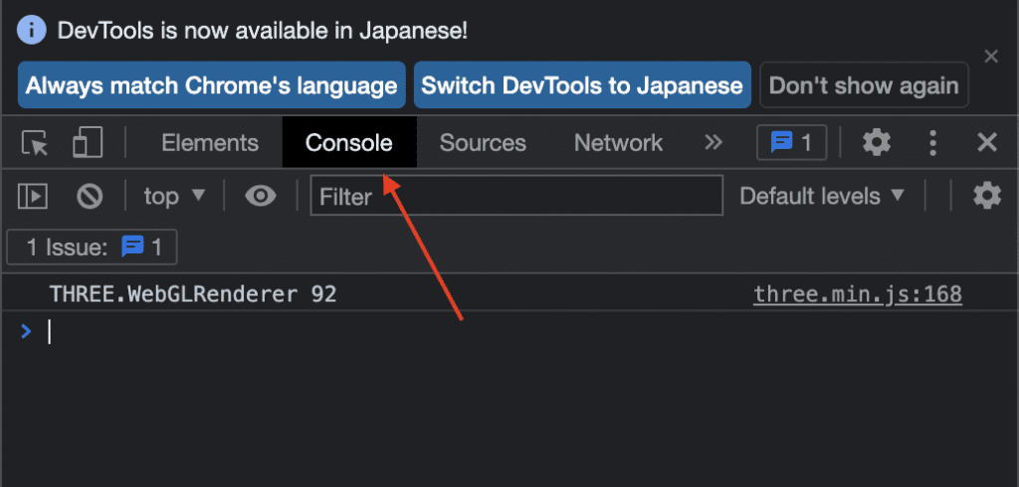This screenshot has height=487, width=1019.
Task: Open console settings gear icon
Action: (x=986, y=196)
